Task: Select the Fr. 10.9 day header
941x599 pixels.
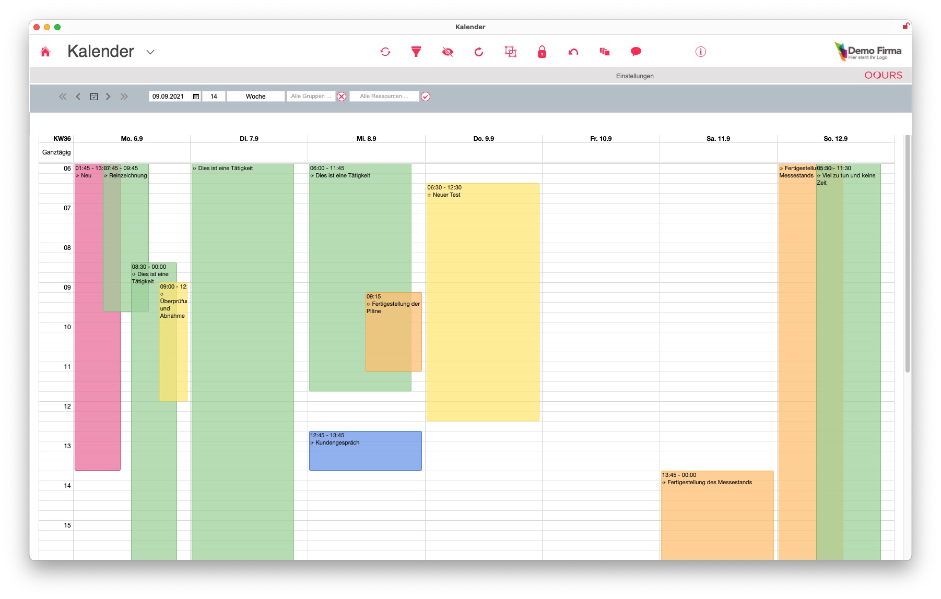Action: tap(601, 139)
